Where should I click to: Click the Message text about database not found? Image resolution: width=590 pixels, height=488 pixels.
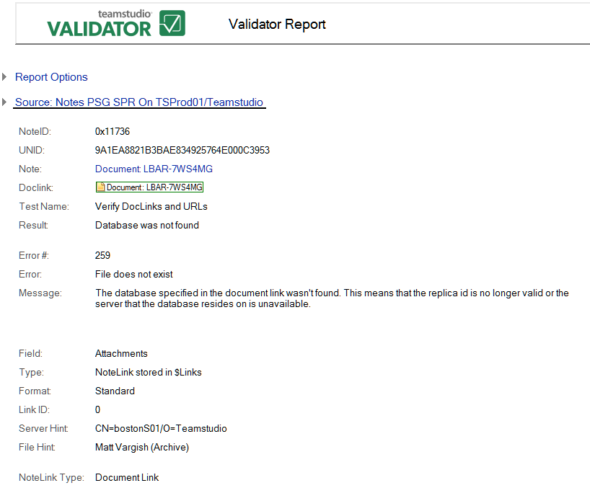[x=332, y=298]
